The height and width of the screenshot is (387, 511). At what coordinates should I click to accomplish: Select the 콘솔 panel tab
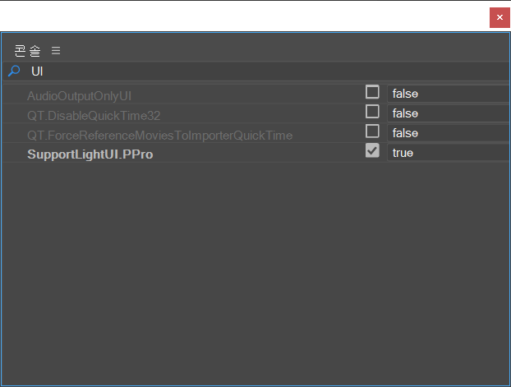tap(28, 51)
